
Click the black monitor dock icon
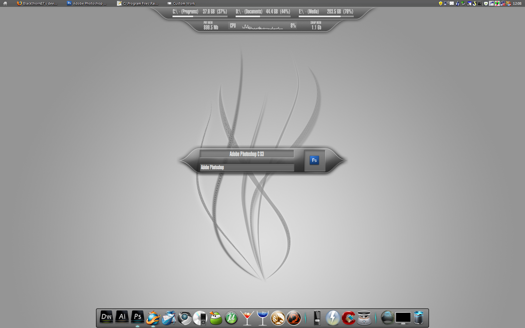click(x=403, y=318)
